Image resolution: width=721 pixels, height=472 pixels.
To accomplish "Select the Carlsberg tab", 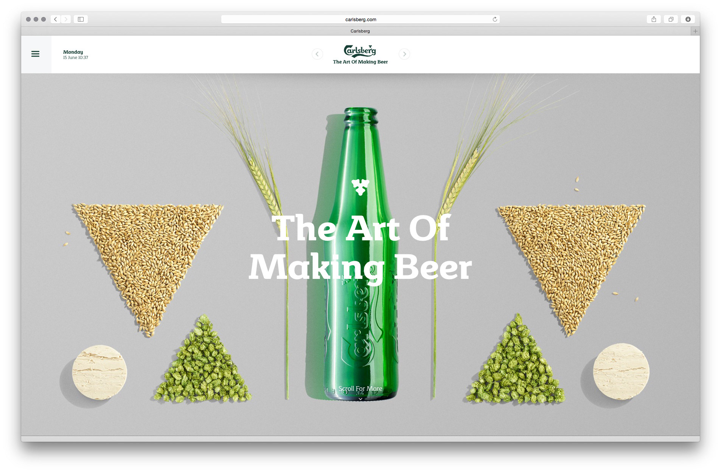I will (360, 31).
